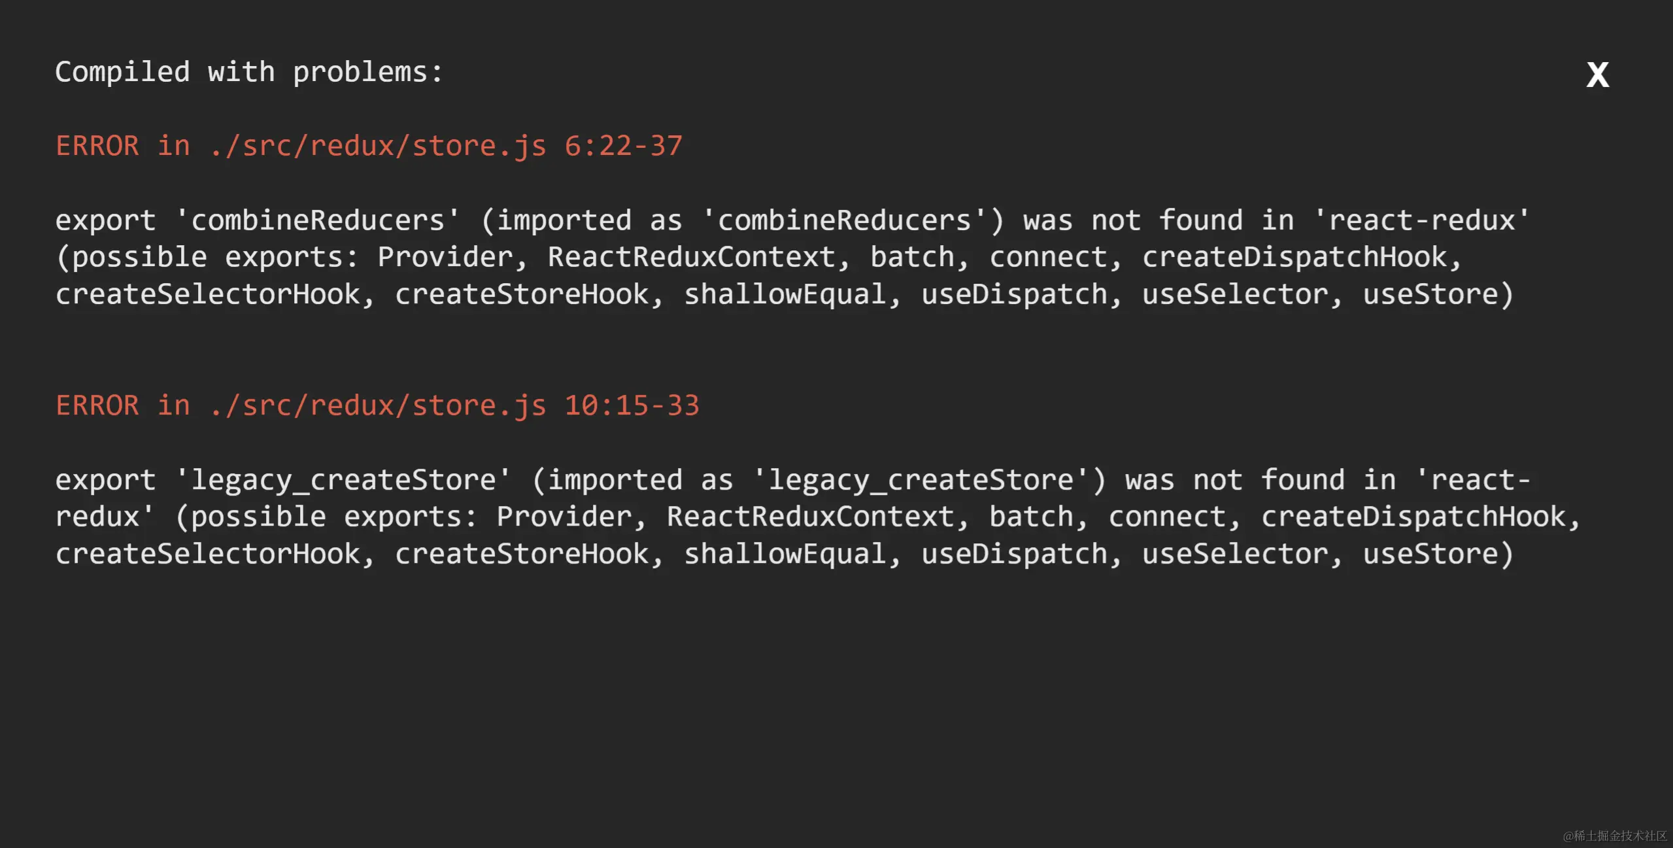Viewport: 1673px width, 848px height.
Task: Click the 10:15-33 line location
Action: click(x=632, y=405)
